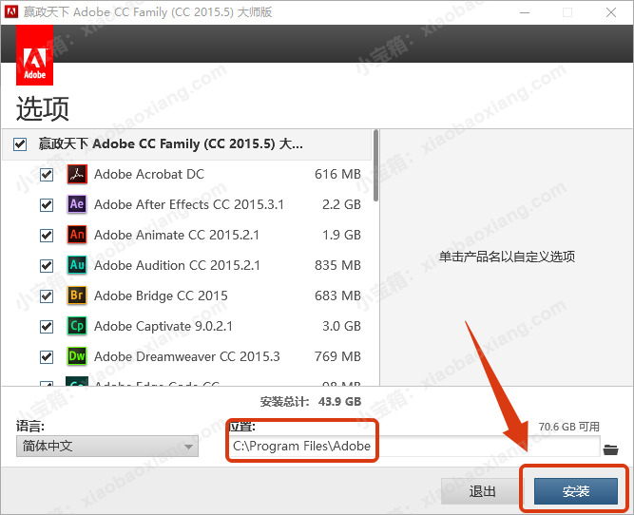This screenshot has height=515, width=634.
Task: Click the Adobe logo in header
Action: pos(34,59)
